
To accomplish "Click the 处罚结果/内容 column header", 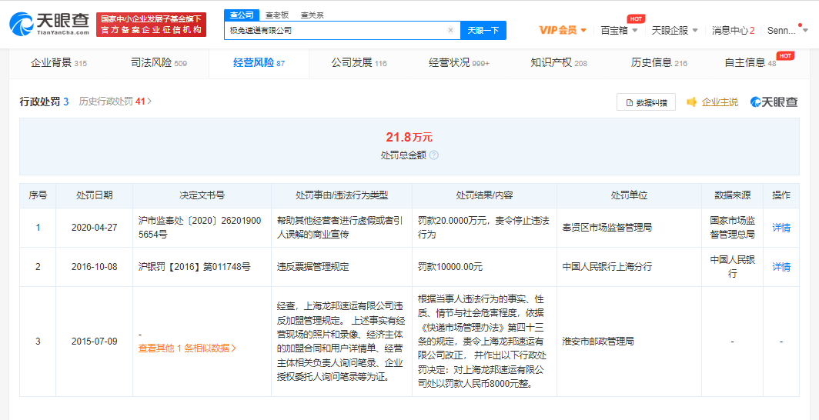I will (484, 195).
